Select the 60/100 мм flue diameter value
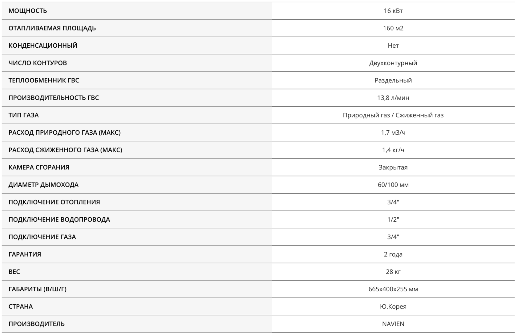The width and height of the screenshot is (517, 335). 393,185
